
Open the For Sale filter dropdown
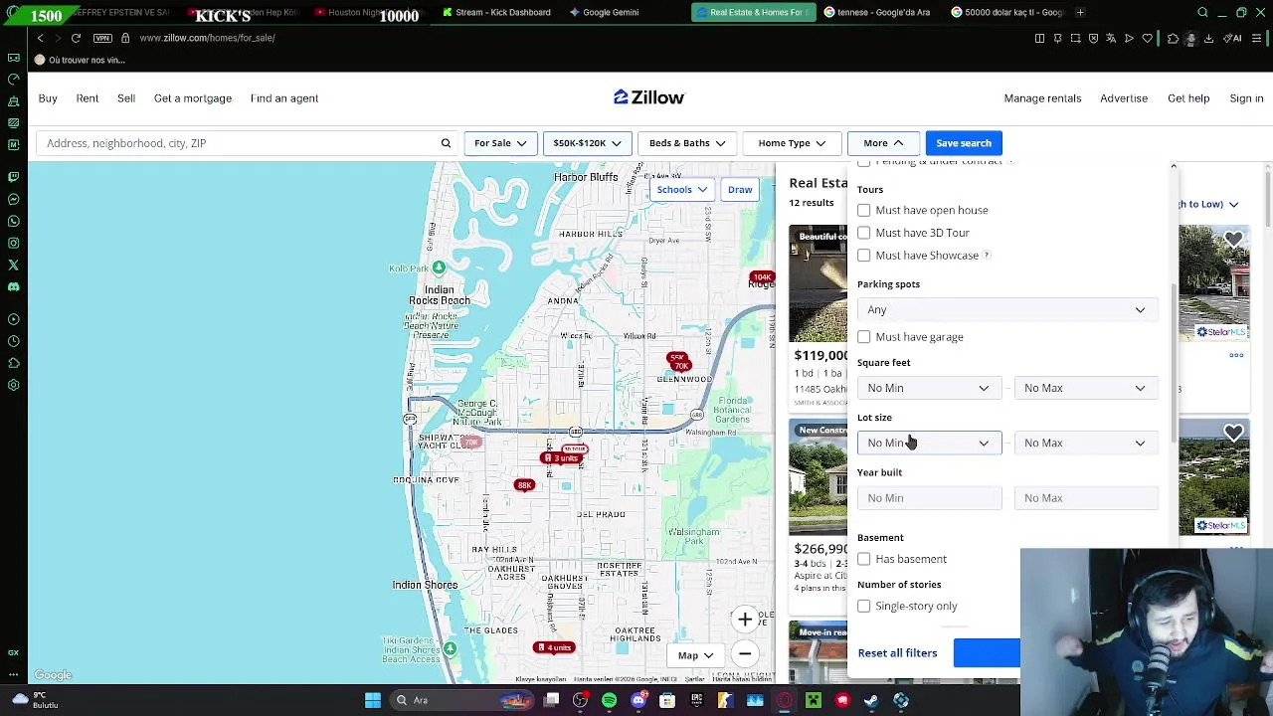pos(500,143)
